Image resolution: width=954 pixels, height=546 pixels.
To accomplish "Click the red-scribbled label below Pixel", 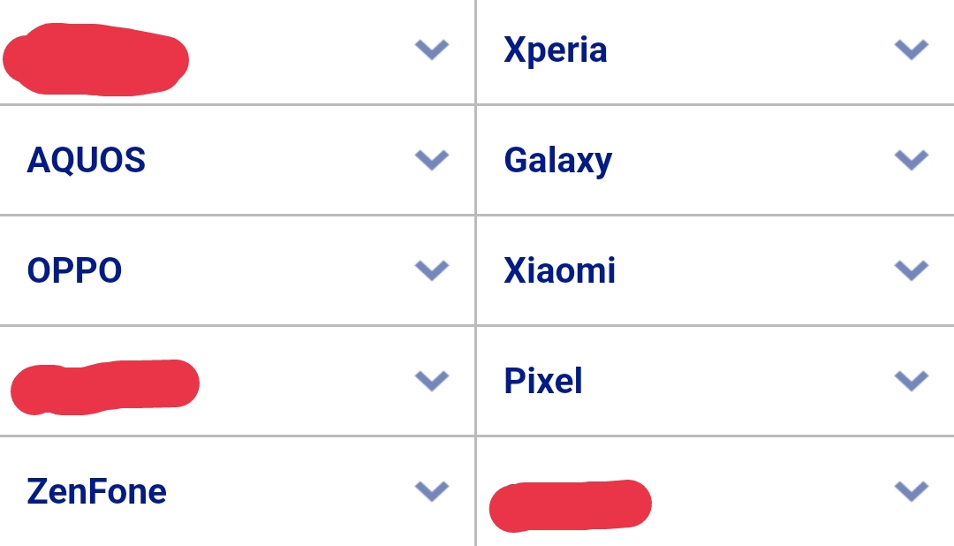I will [570, 505].
